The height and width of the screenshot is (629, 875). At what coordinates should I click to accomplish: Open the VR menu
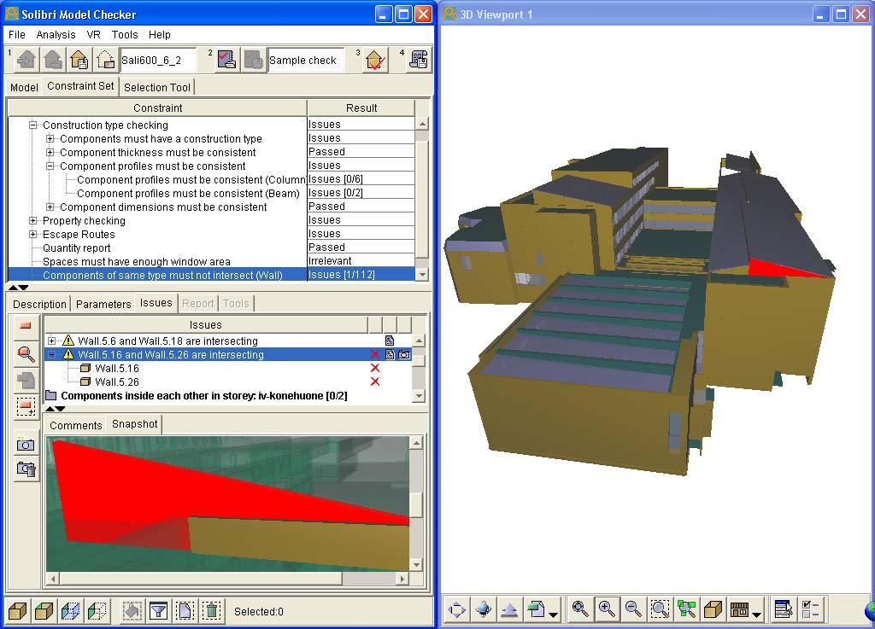point(93,34)
